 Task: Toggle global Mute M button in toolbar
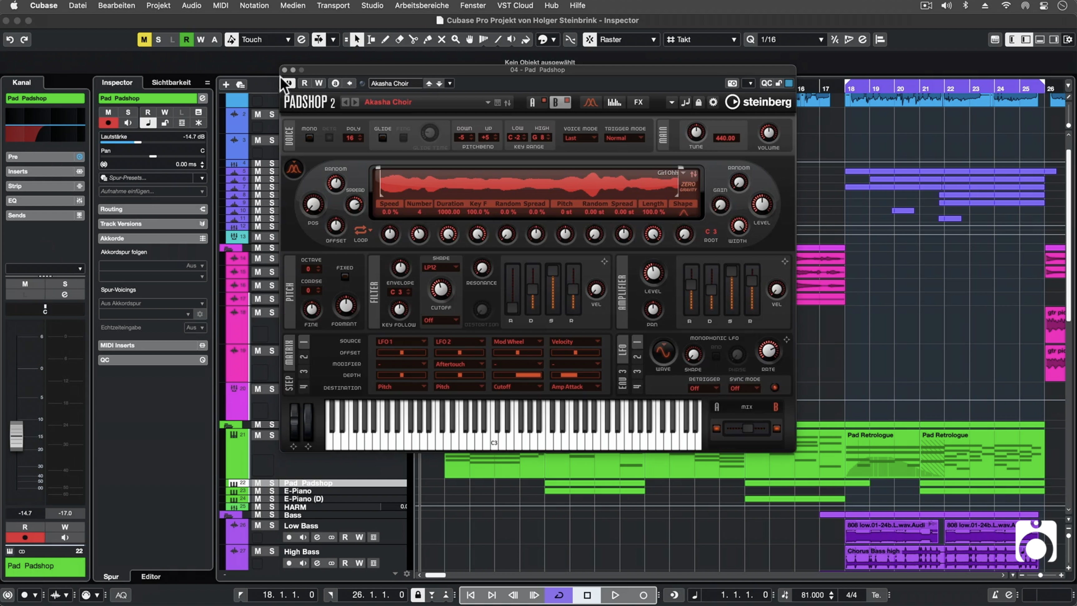[x=144, y=39]
